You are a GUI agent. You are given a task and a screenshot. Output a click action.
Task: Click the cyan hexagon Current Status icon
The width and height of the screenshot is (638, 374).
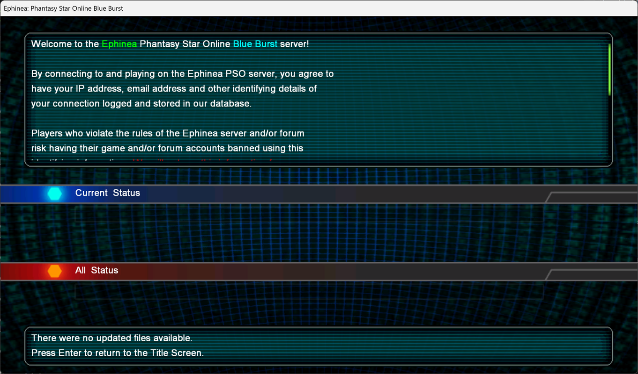(x=55, y=194)
